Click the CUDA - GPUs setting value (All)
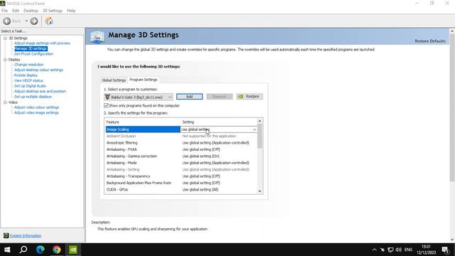Screen dimensions: 455x256 pyautogui.click(x=200, y=190)
